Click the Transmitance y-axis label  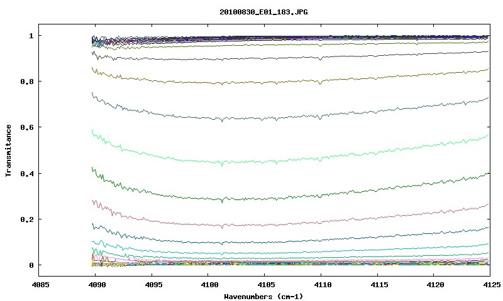(8, 150)
